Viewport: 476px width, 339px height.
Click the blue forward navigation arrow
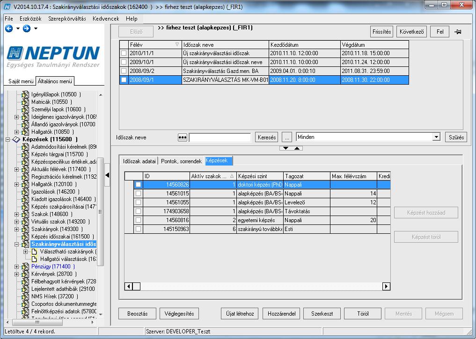tap(27, 29)
